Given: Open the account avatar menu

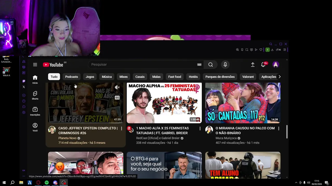Looking at the screenshot, I should (x=276, y=65).
